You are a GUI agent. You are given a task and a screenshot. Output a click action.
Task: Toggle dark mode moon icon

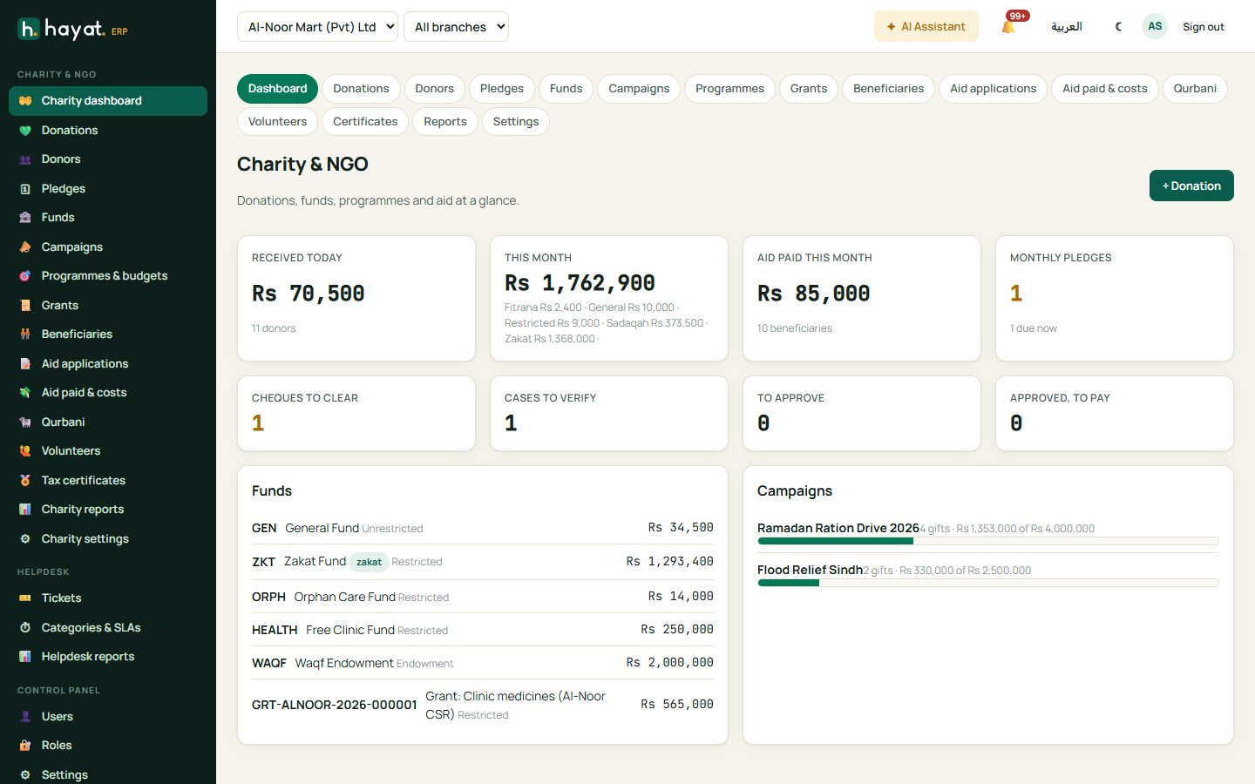(1119, 27)
